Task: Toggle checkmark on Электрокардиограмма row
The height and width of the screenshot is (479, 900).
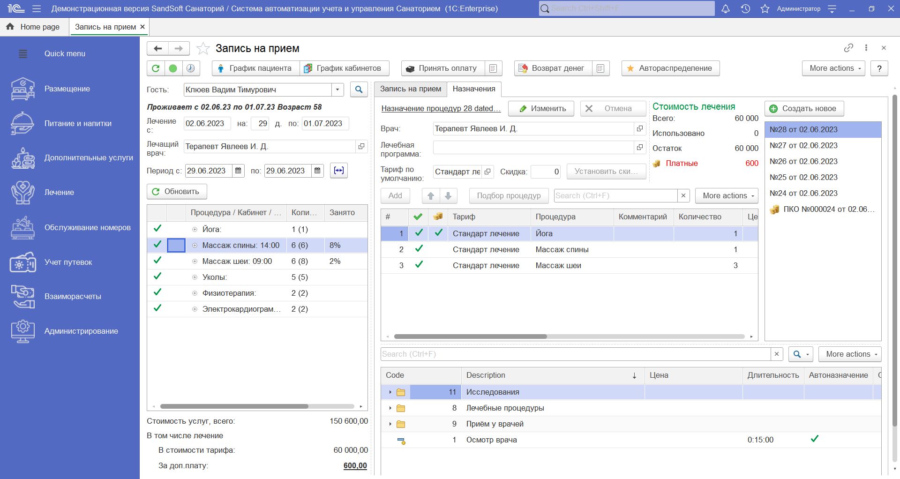Action: tap(157, 308)
